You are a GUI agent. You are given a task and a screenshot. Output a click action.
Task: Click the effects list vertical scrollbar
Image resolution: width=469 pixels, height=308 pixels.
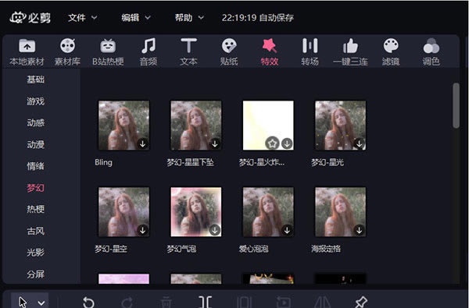pyautogui.click(x=456, y=105)
